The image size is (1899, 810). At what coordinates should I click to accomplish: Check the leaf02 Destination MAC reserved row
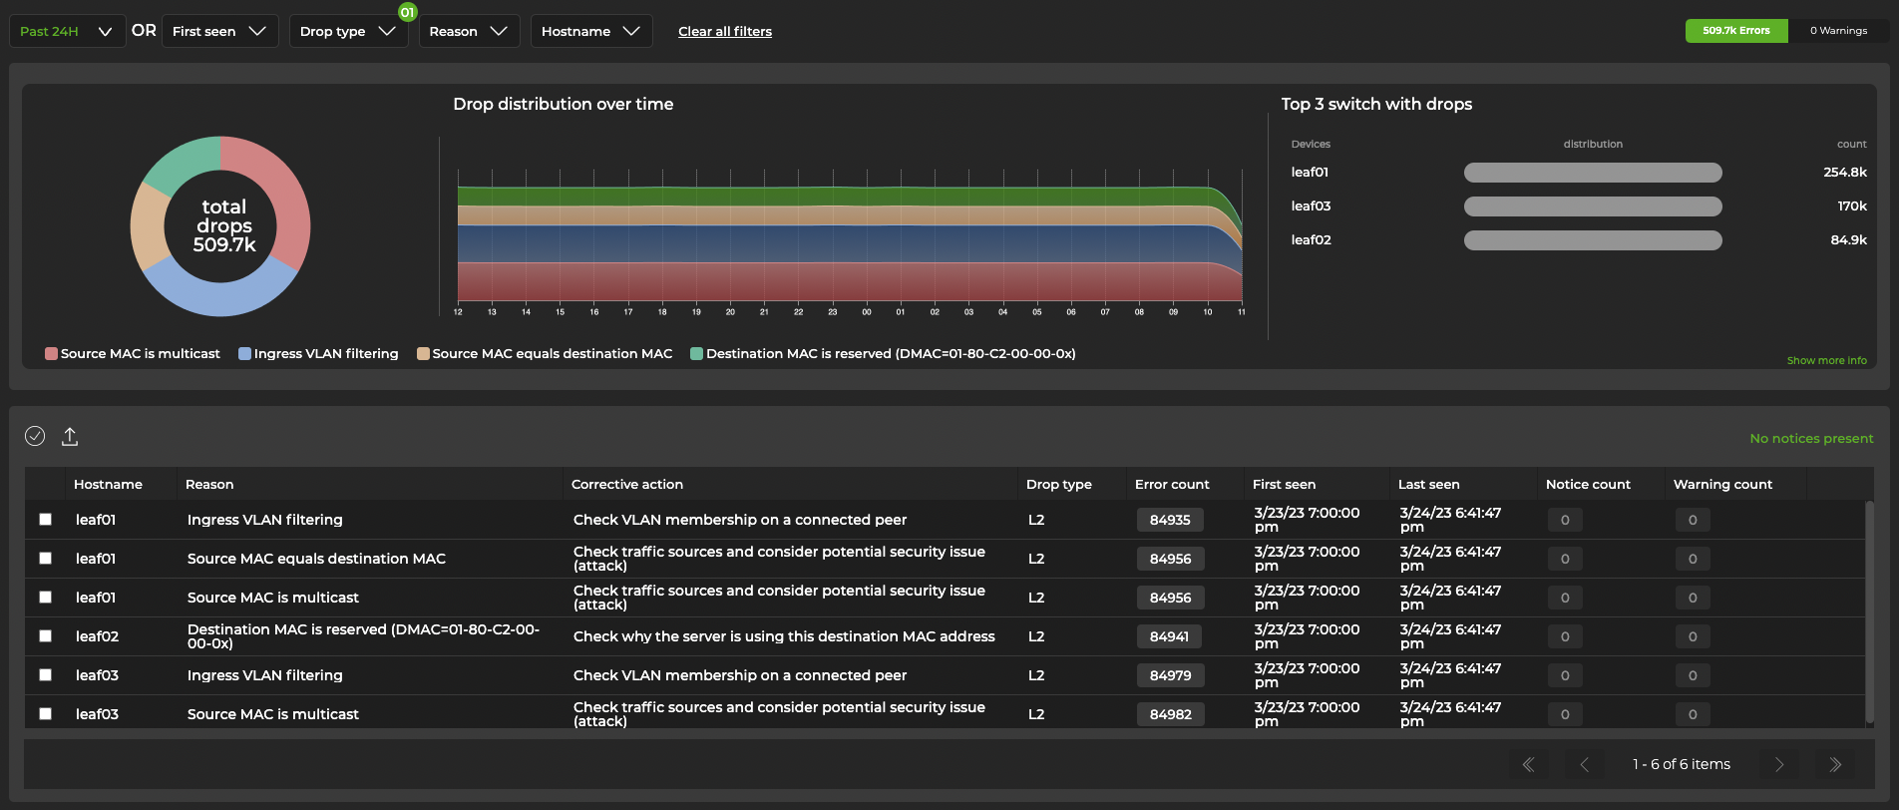click(x=46, y=636)
